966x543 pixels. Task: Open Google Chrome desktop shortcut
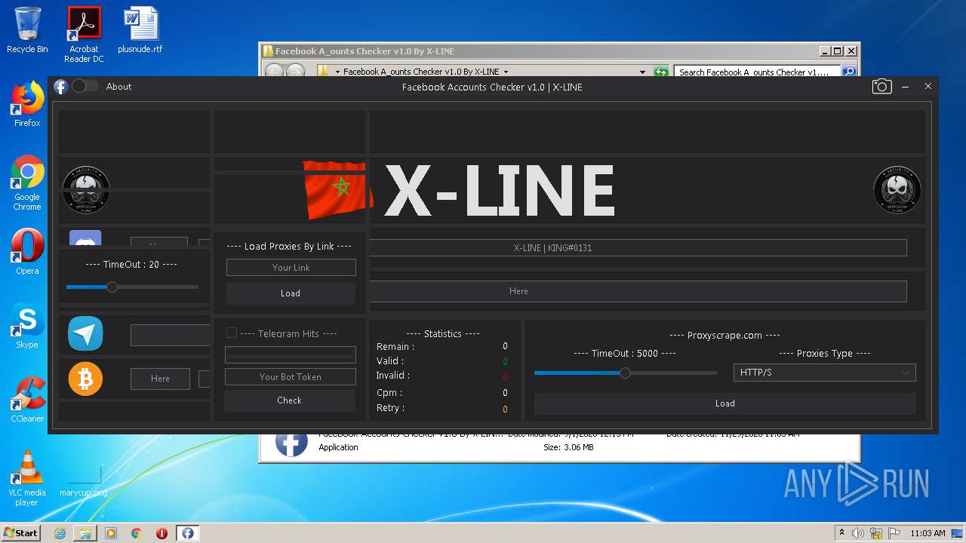[x=27, y=183]
